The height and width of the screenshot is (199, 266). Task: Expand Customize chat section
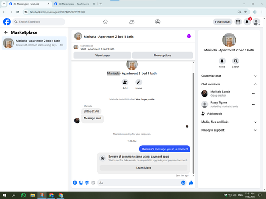tap(229, 76)
